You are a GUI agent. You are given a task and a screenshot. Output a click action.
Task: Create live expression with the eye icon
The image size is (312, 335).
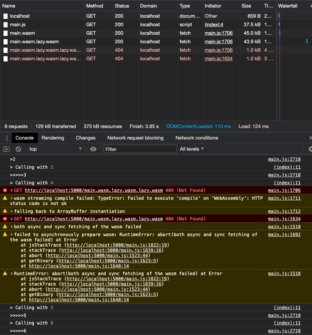(x=93, y=149)
